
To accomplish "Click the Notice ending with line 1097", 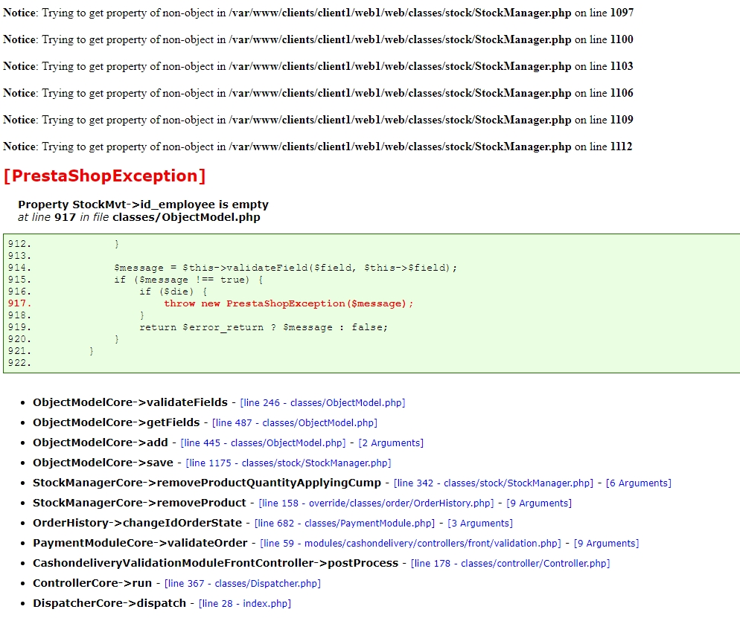I will [318, 13].
